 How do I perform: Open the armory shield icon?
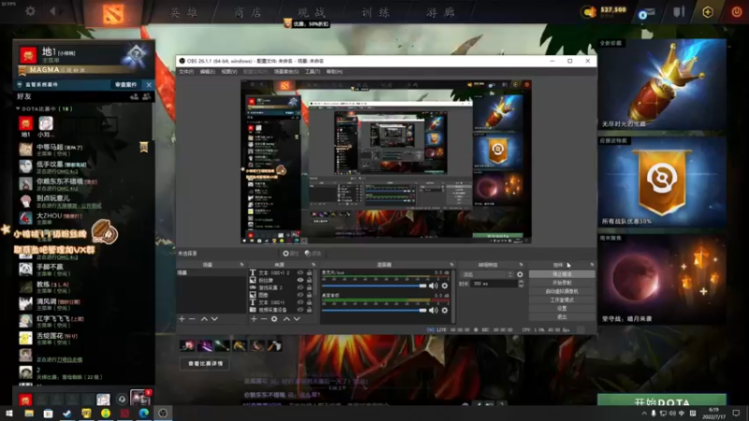(679, 11)
